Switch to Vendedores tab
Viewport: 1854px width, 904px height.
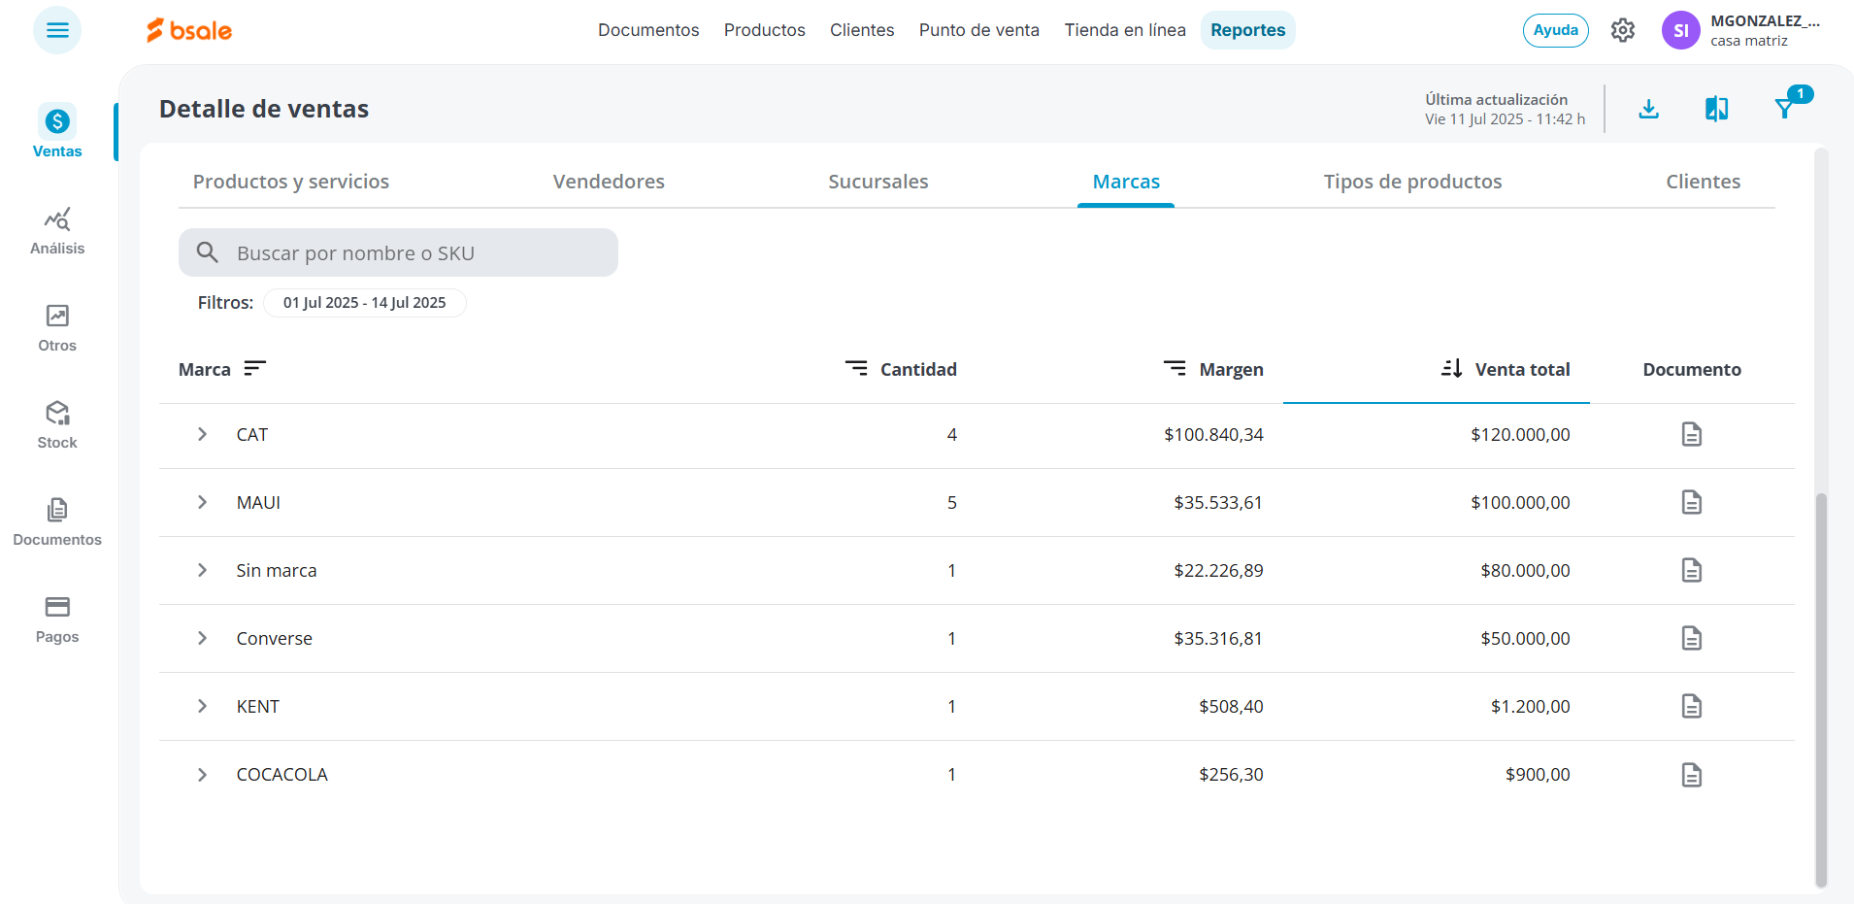pyautogui.click(x=609, y=182)
